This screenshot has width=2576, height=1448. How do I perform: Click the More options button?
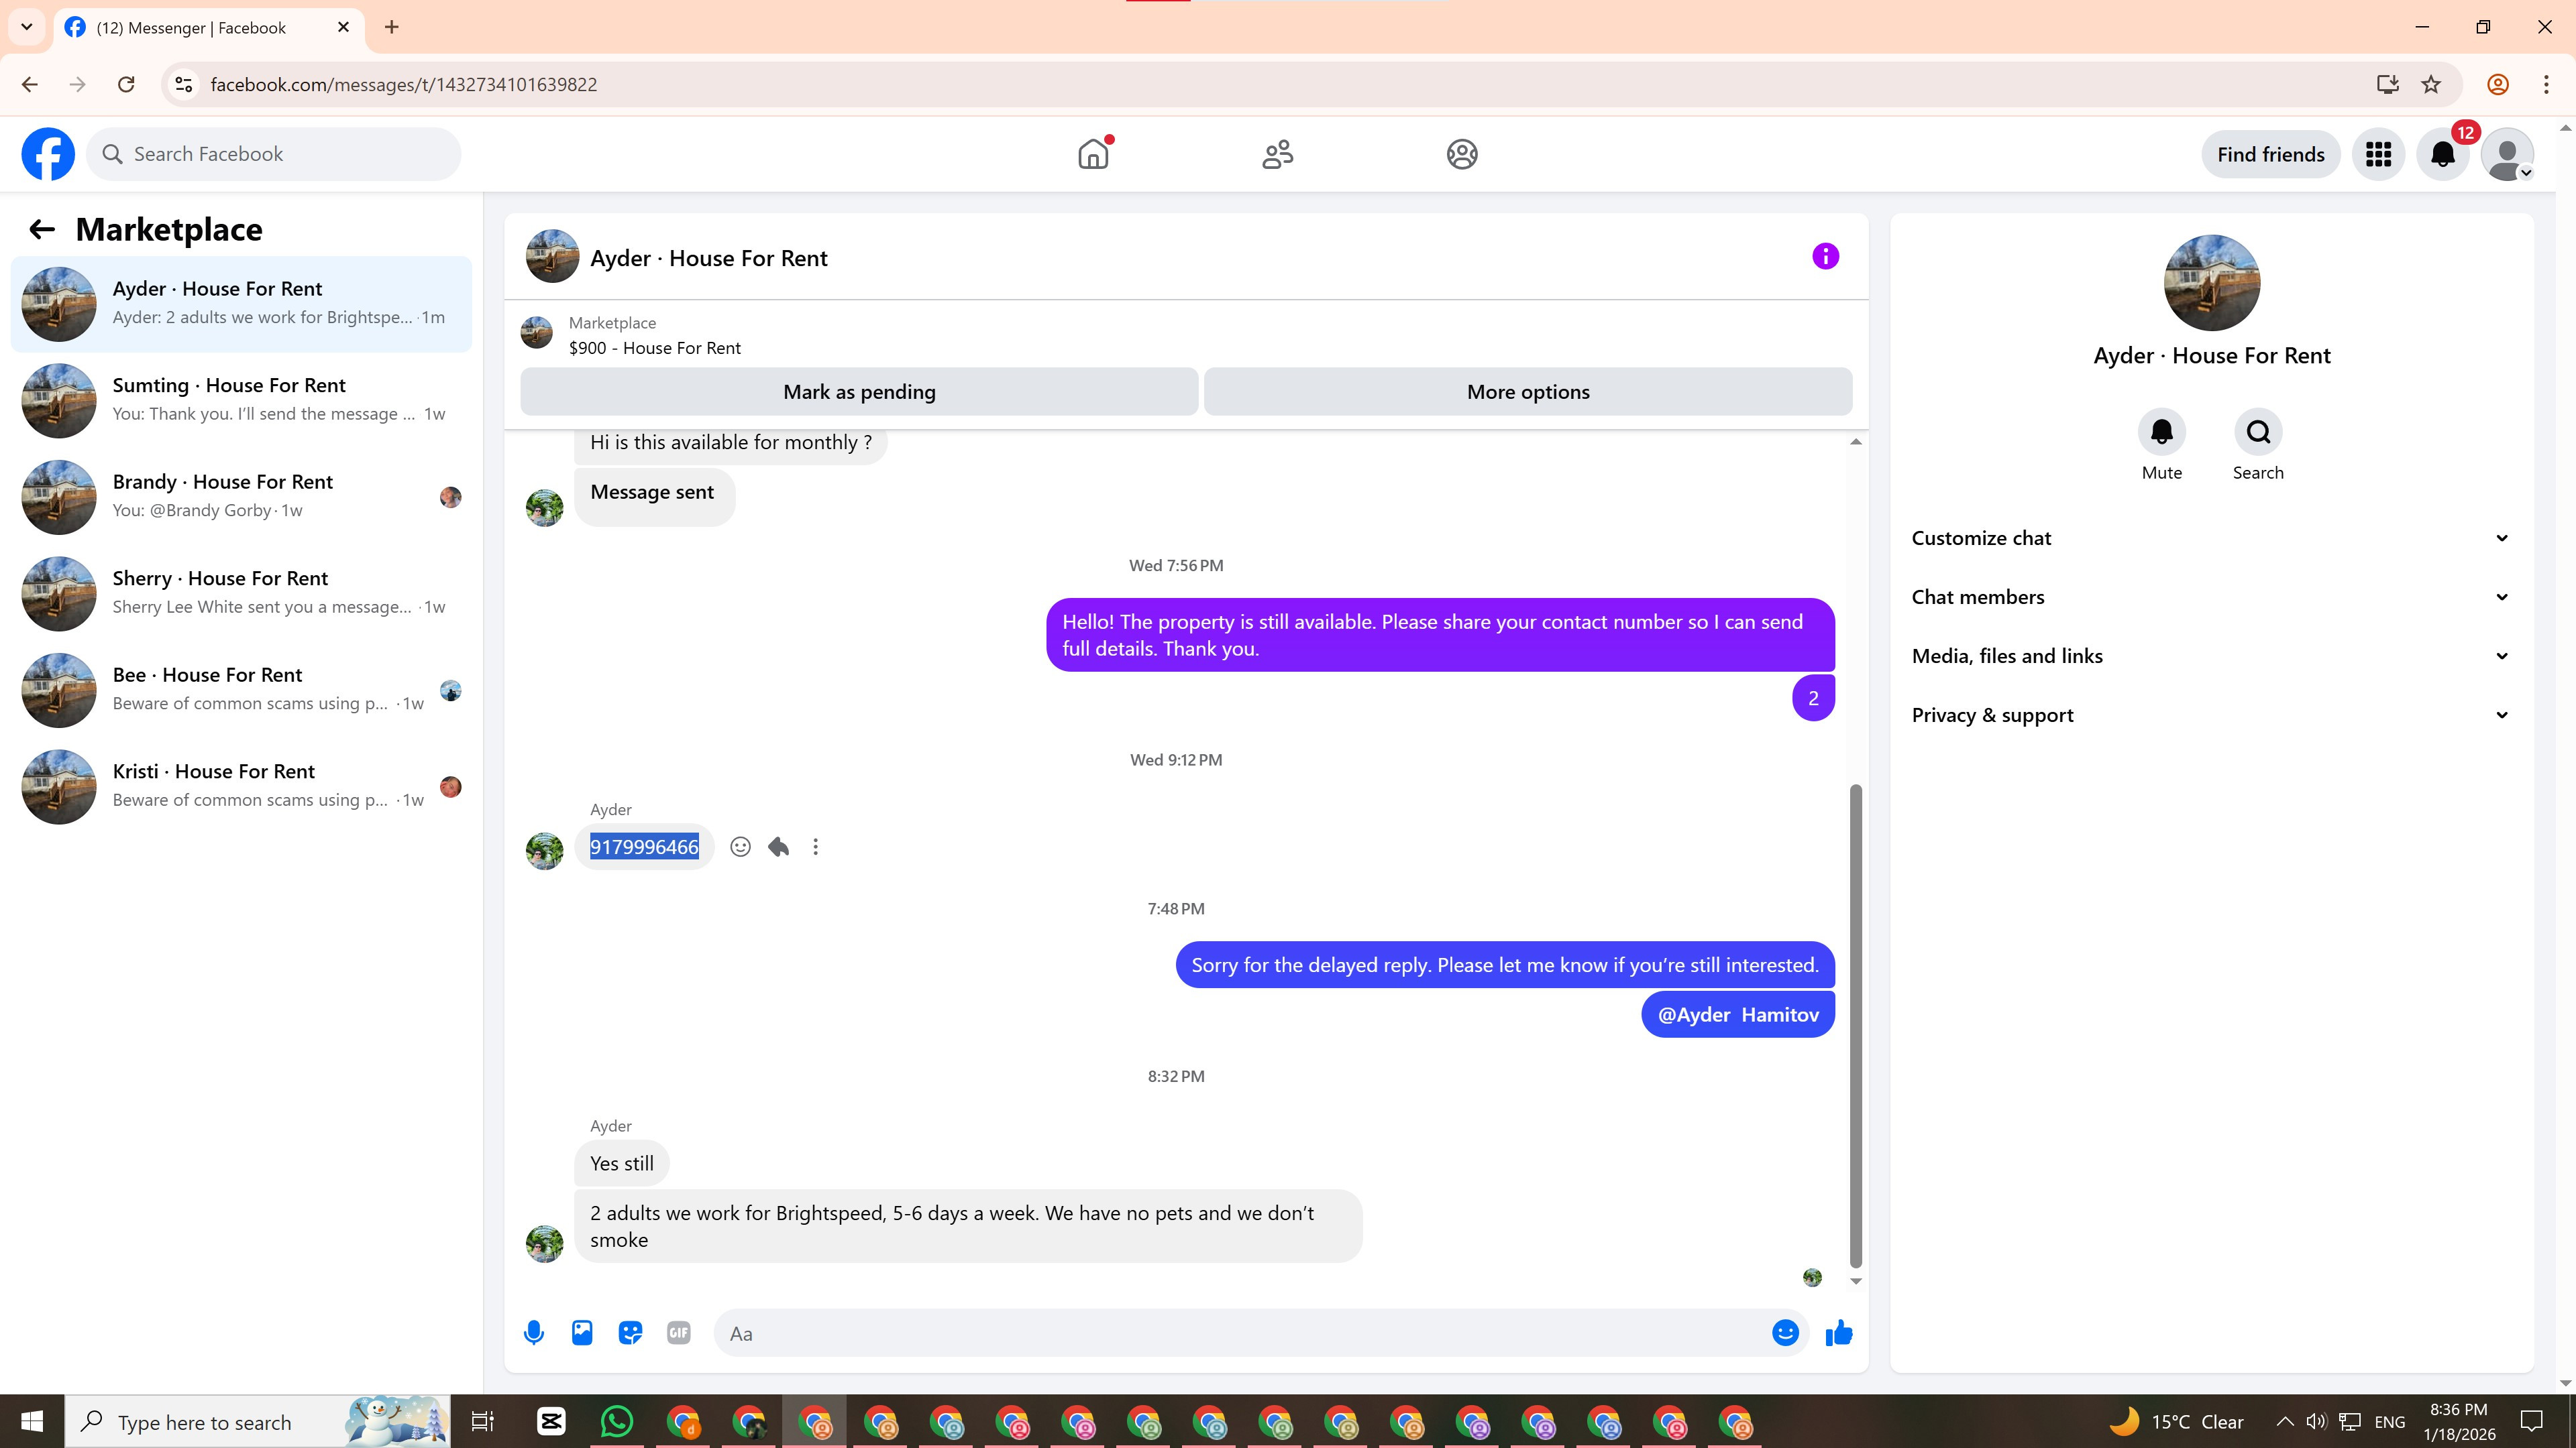1527,391
